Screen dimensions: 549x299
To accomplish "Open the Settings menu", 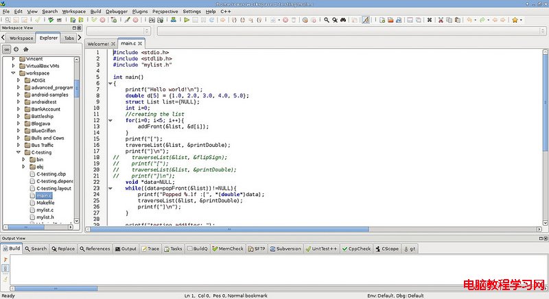I will click(x=192, y=12).
